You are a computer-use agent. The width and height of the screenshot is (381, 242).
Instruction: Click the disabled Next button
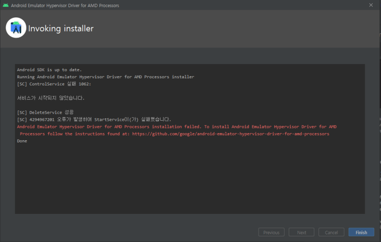click(302, 232)
